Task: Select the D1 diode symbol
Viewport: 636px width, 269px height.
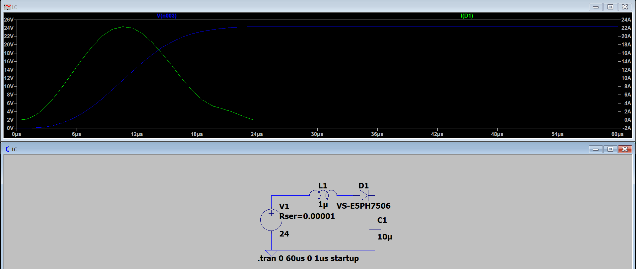Action: pos(364,196)
